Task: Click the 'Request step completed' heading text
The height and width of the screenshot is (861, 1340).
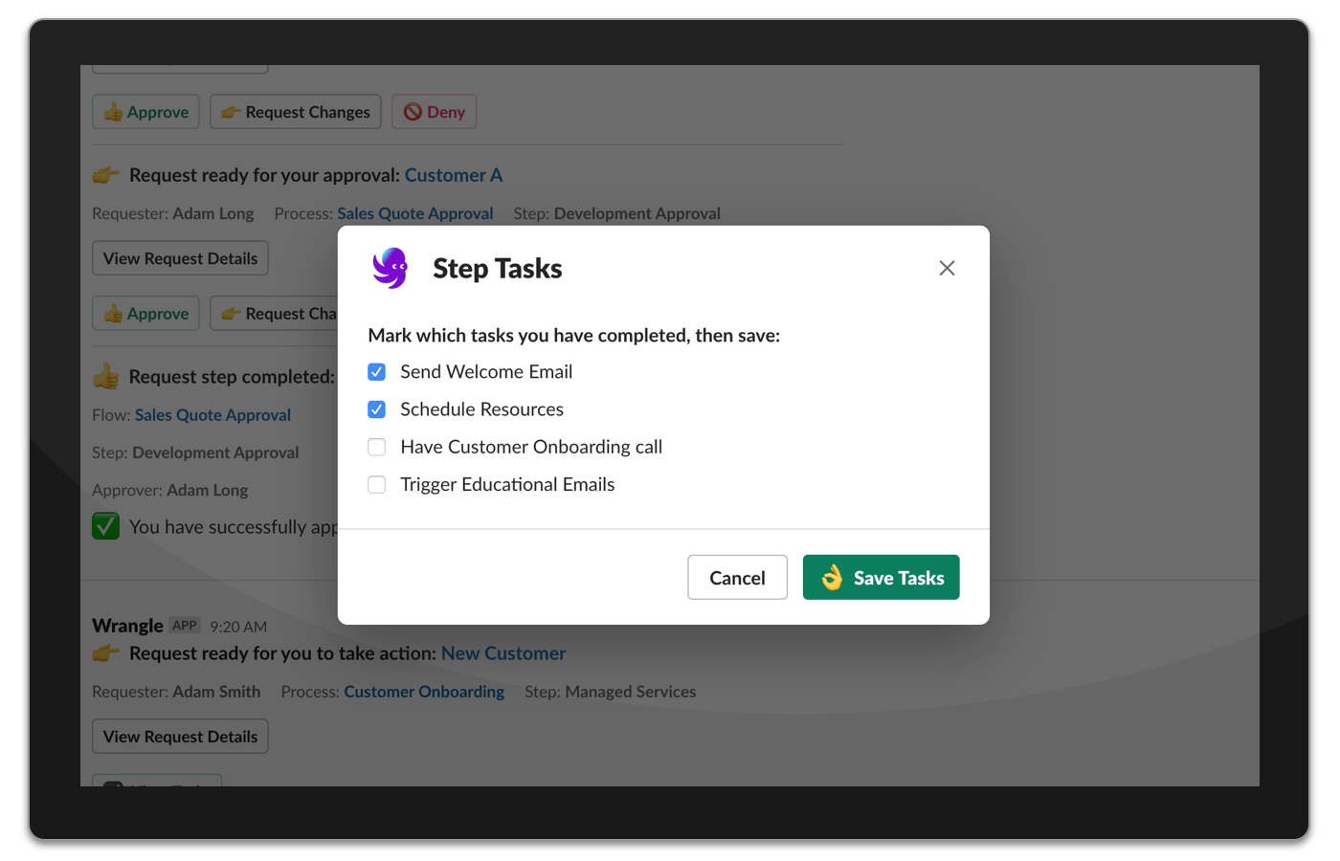Action: click(232, 377)
